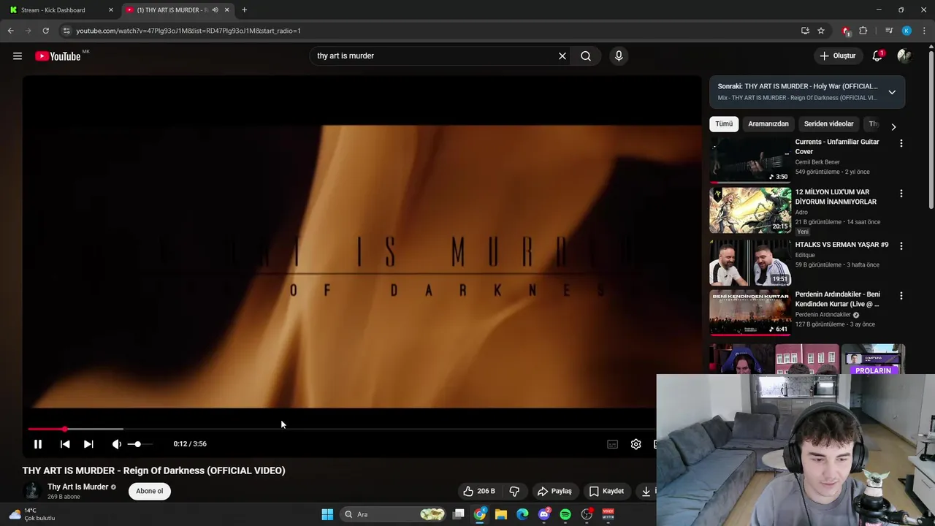
Task: Click the taskbar Ara search box
Action: [393, 514]
